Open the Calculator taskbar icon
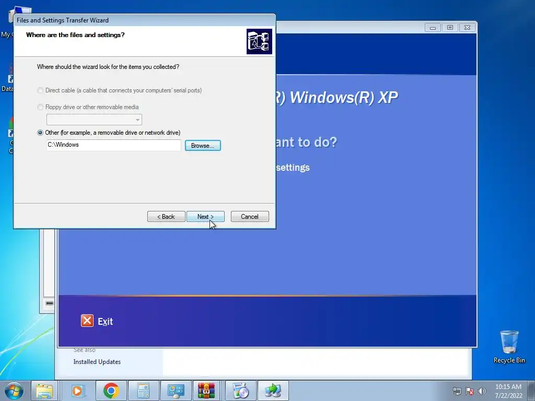This screenshot has width=535, height=401. tap(143, 391)
